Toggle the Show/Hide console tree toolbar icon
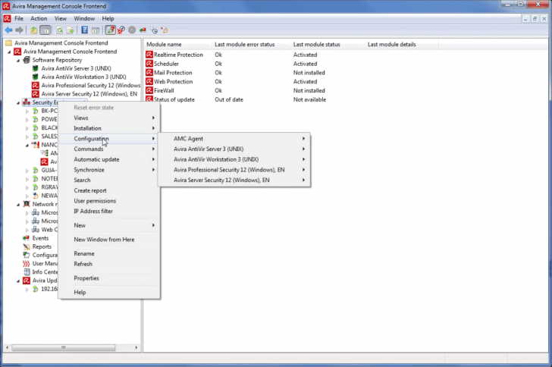 (x=45, y=30)
